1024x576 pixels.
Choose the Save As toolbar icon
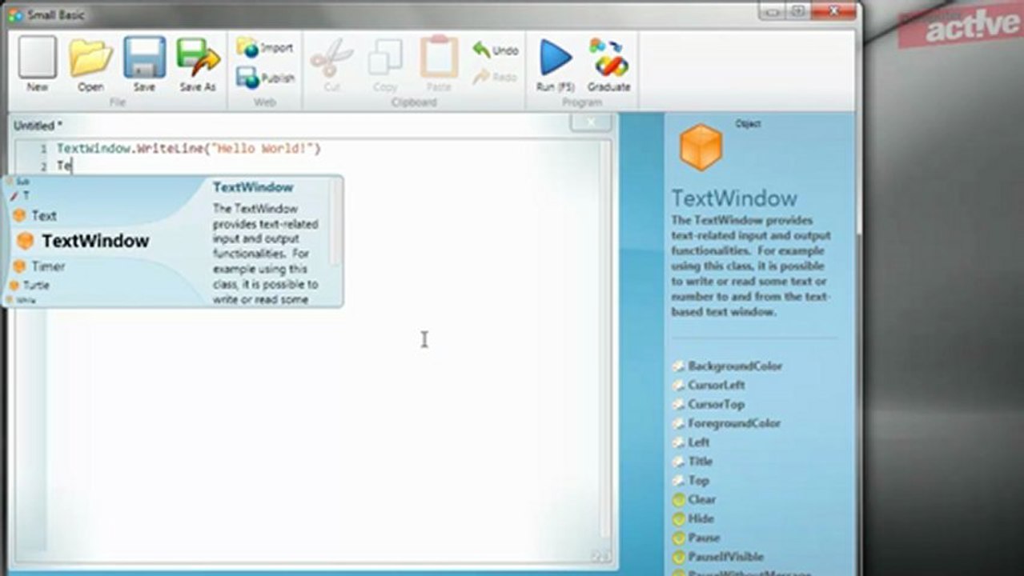tap(198, 64)
